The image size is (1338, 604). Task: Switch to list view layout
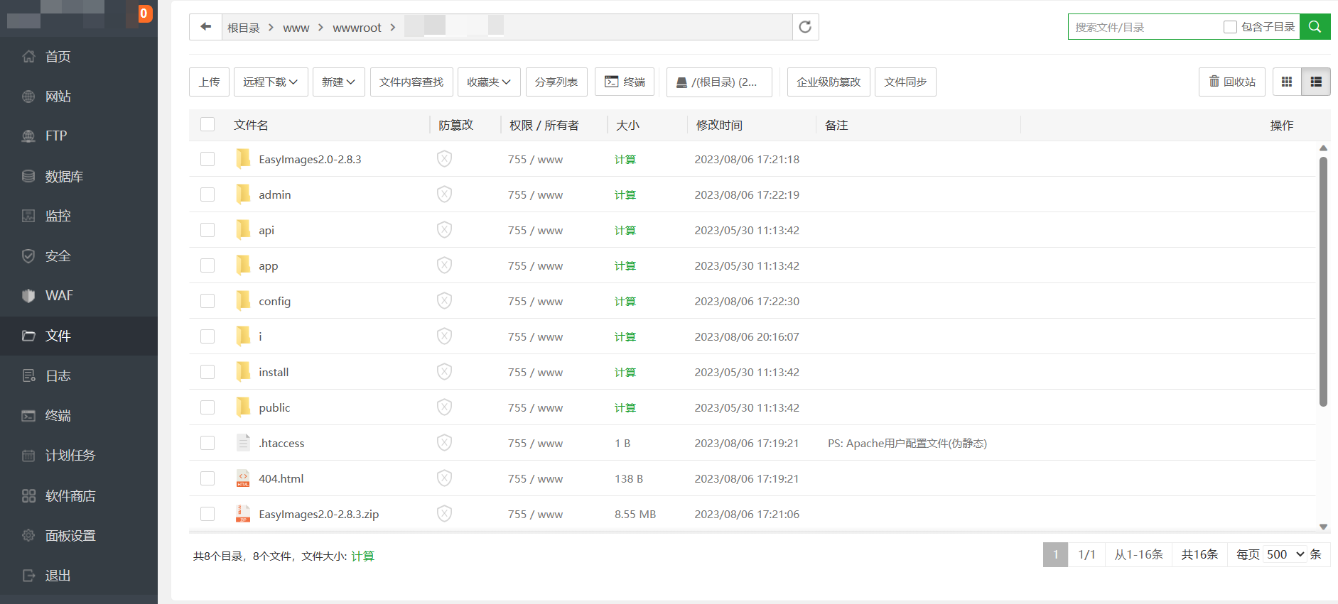coord(1316,82)
